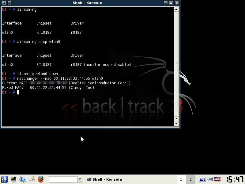The height and width of the screenshot is (184, 245).
Task: Maximize the Shell - Konsole window
Action: coord(171,3)
